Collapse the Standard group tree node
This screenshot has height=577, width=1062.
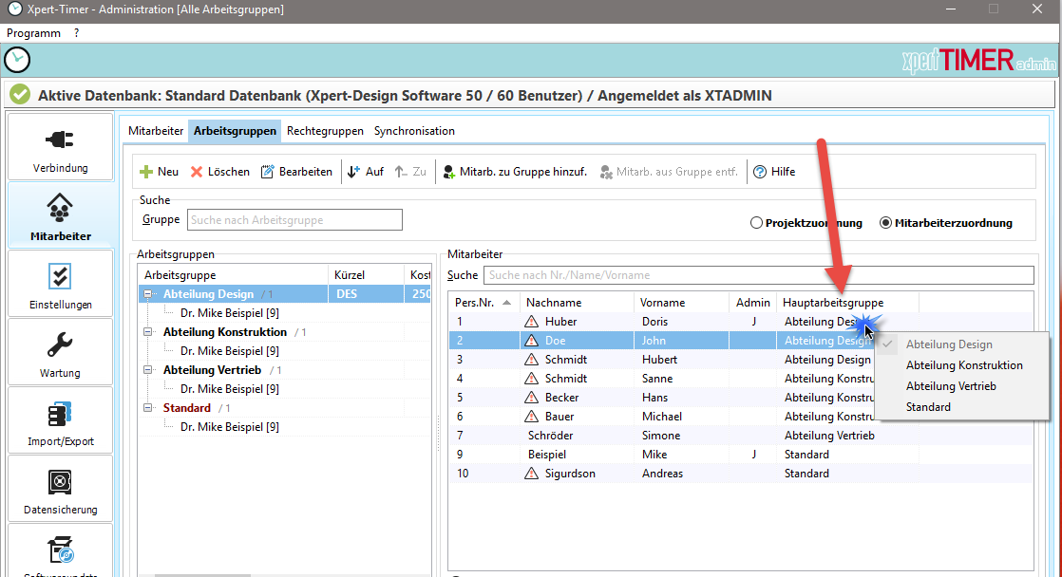[149, 408]
